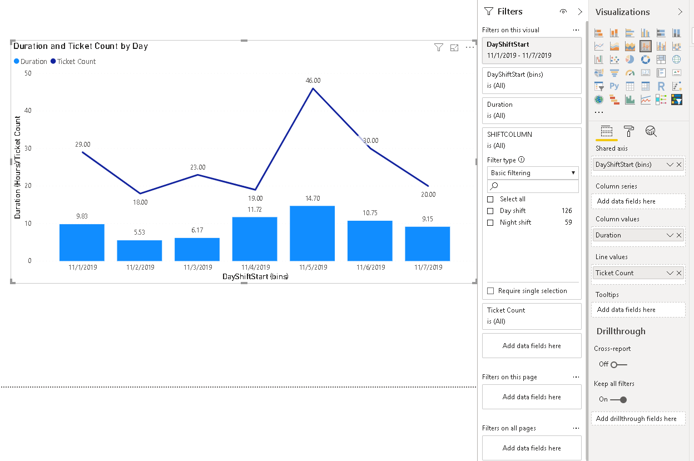
Task: Insert a slicer visualization
Action: [x=599, y=86]
